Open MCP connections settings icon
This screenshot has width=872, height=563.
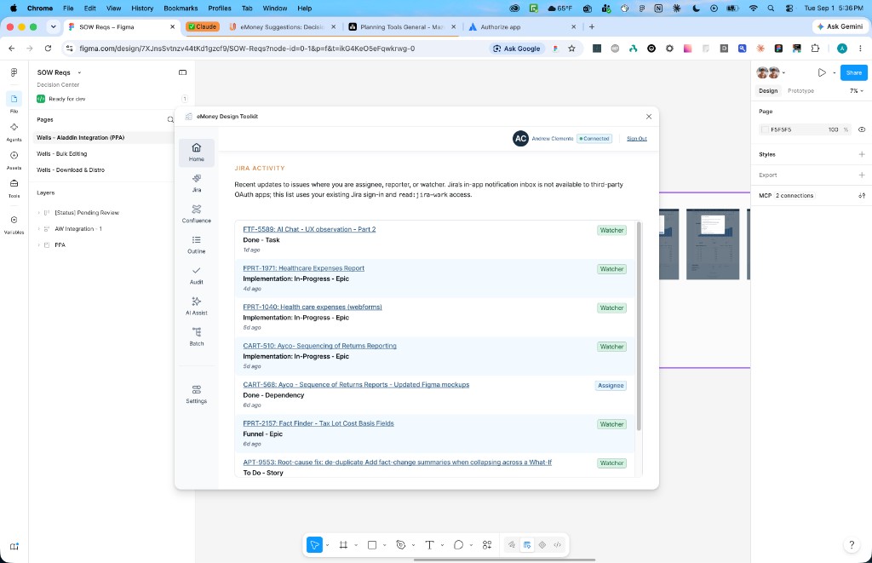pyautogui.click(x=862, y=196)
